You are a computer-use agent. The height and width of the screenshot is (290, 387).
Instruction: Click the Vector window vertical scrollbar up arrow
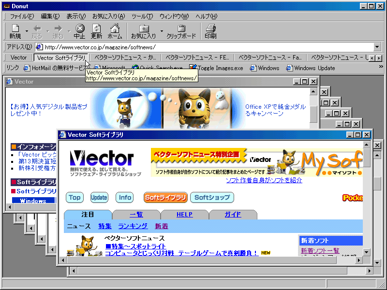[x=313, y=92]
